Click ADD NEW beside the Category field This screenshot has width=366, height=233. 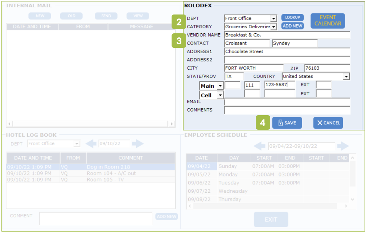point(292,26)
